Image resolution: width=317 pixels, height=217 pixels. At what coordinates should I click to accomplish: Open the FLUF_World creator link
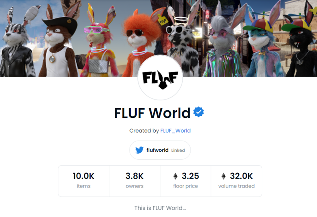(176, 131)
